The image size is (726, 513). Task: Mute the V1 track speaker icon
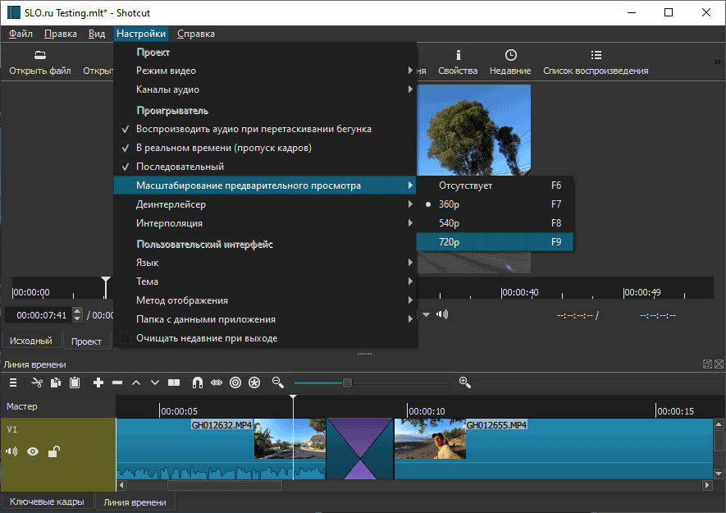(x=11, y=451)
